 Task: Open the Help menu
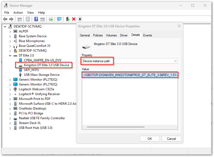tap(42, 13)
